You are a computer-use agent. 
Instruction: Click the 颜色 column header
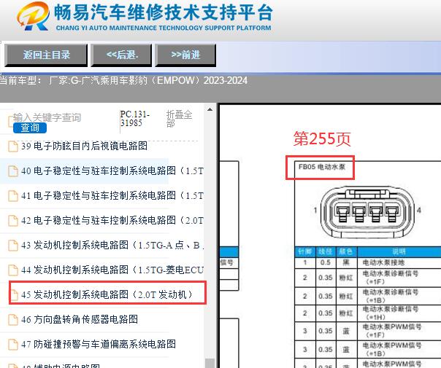[346, 251]
